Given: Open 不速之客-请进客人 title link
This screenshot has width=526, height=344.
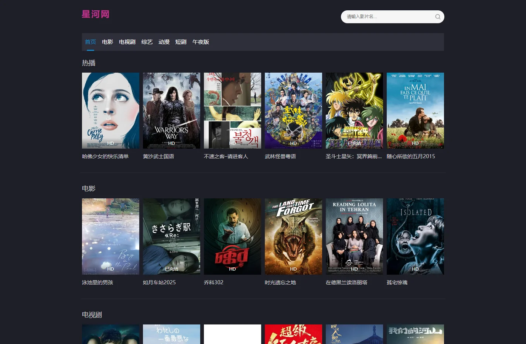Looking at the screenshot, I should click(x=226, y=156).
